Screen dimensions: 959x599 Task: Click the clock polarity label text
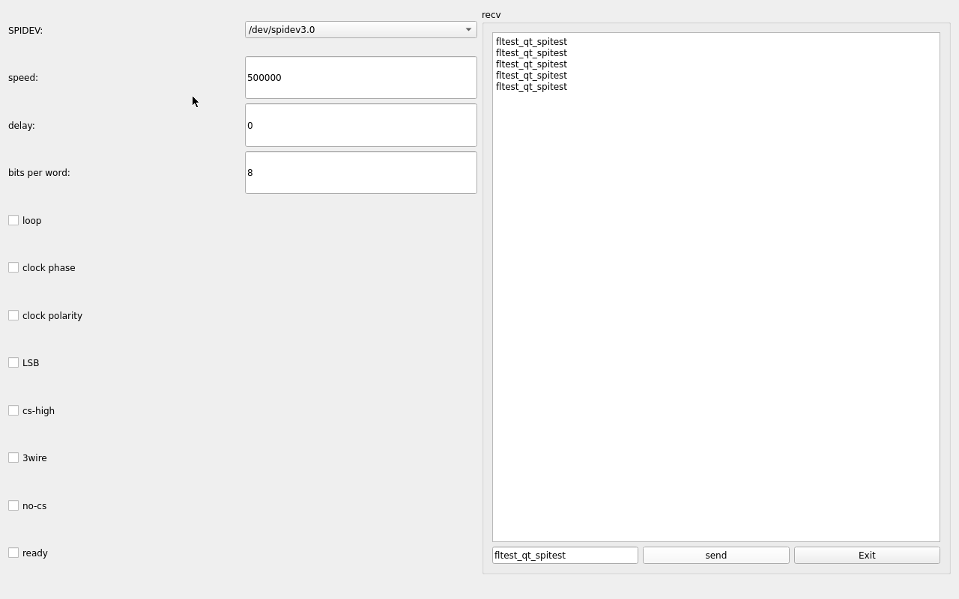pos(52,316)
